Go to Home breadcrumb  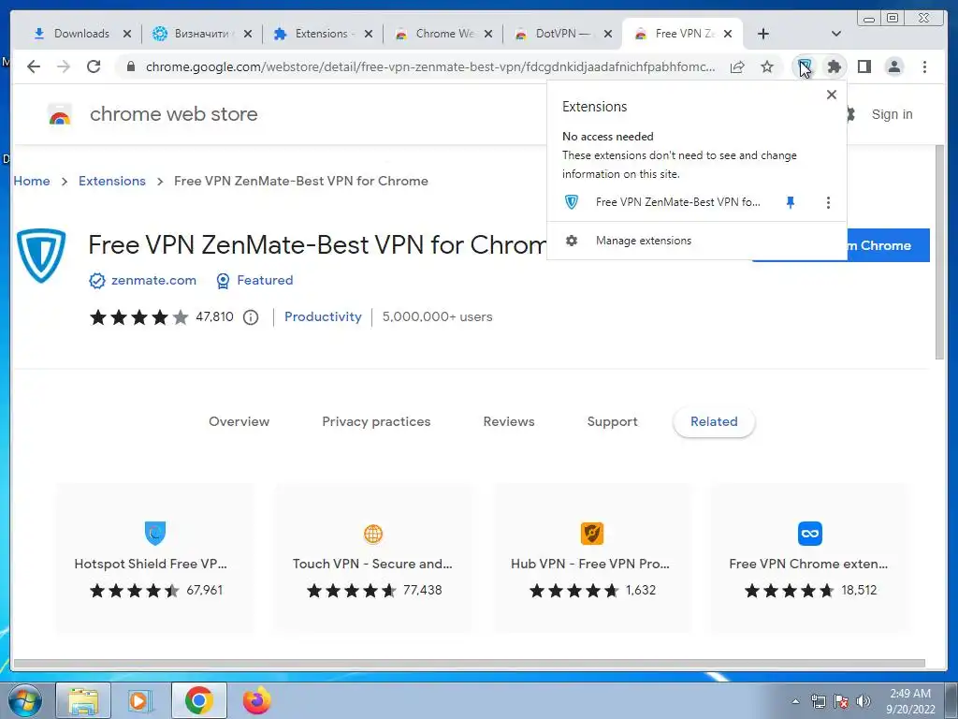pos(32,181)
